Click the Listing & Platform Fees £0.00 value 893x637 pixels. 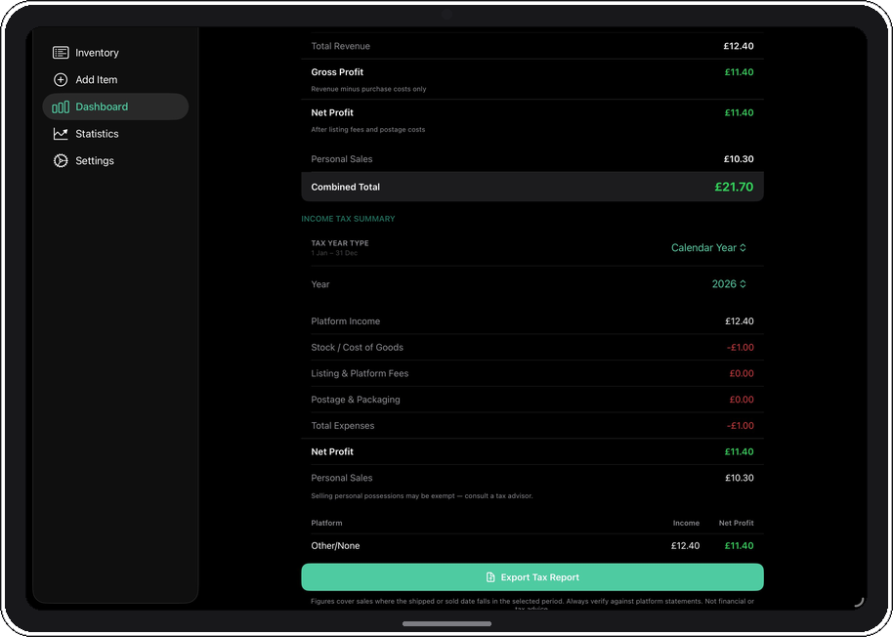tap(742, 373)
